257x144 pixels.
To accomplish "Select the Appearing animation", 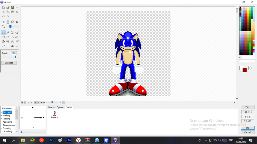I will pyautogui.click(x=7, y=122).
